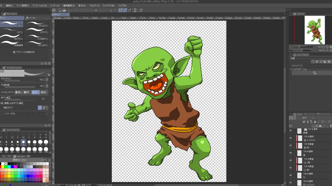Switch to the マーカー tool group tab
Viewport: 332px width, 186px height.
[x=38, y=18]
